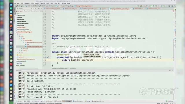Click the Debug icon next to Run

(153, 6)
